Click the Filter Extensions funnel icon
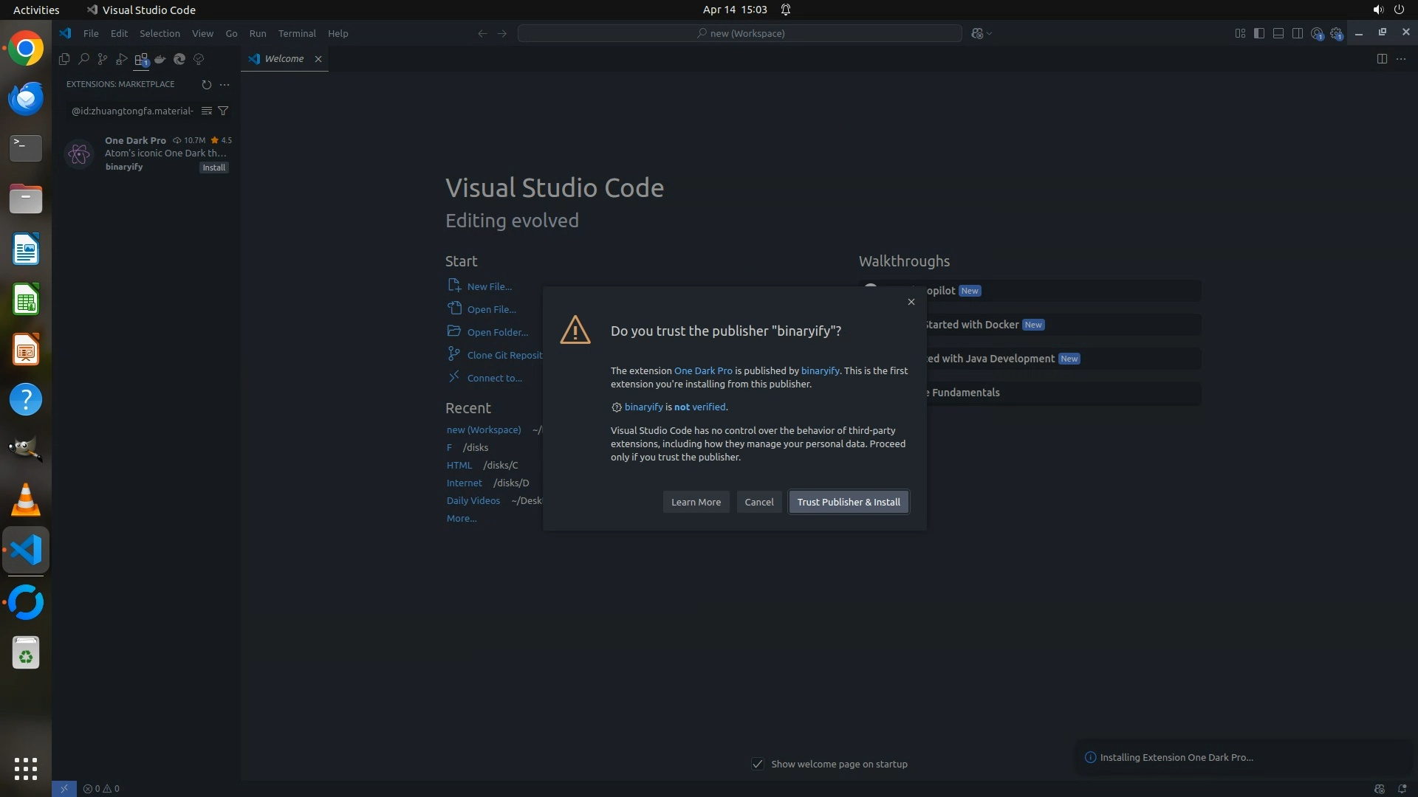The width and height of the screenshot is (1418, 797). 223,111
